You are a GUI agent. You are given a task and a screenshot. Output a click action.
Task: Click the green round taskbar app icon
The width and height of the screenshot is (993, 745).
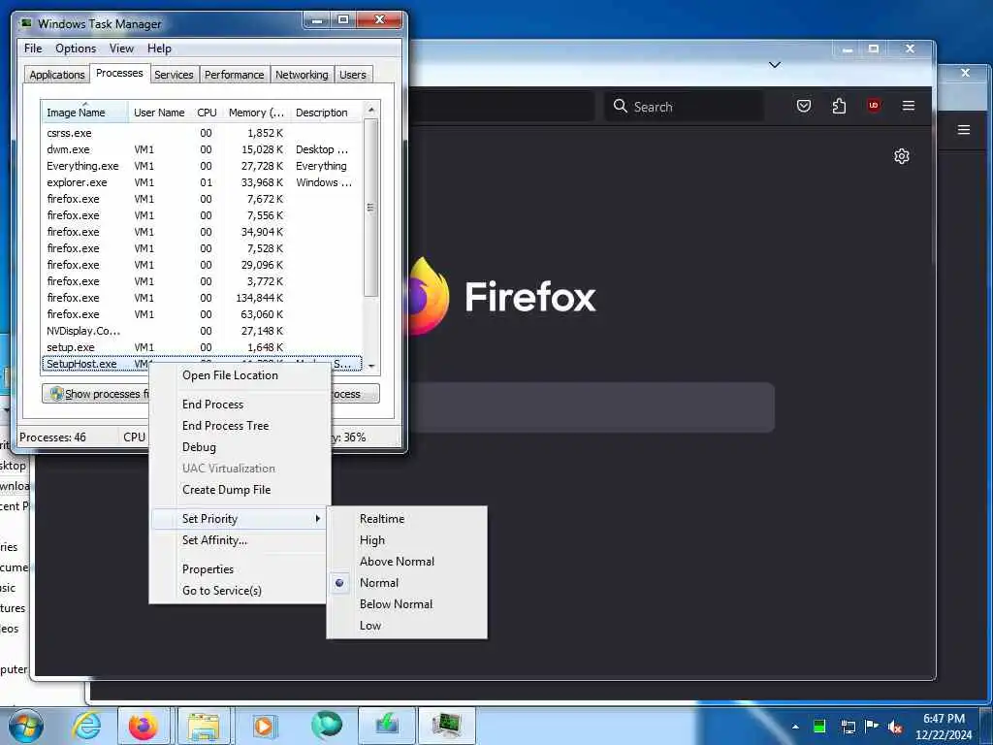coord(326,726)
